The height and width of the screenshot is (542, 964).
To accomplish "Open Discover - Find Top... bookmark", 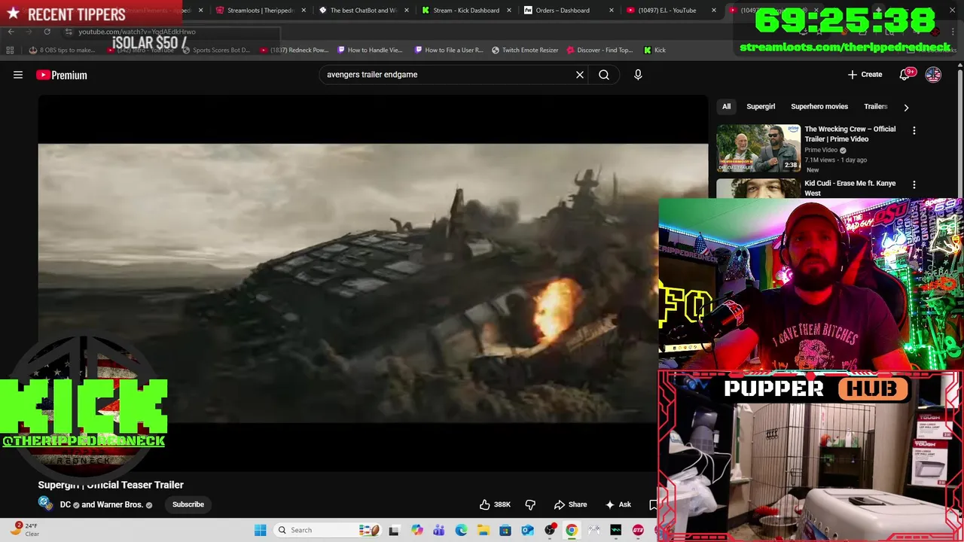I will (x=599, y=50).
